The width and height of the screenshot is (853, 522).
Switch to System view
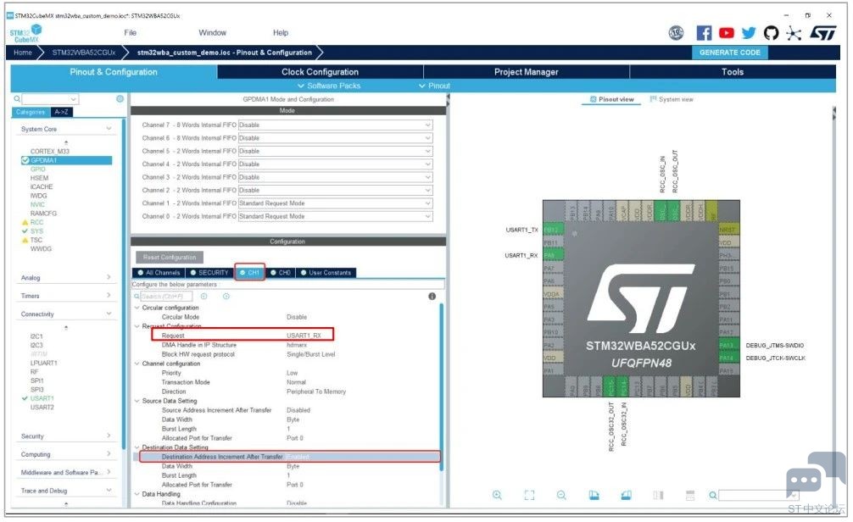point(672,99)
